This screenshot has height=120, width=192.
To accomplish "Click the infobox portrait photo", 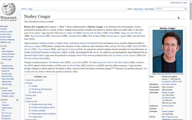I will click(167, 51).
